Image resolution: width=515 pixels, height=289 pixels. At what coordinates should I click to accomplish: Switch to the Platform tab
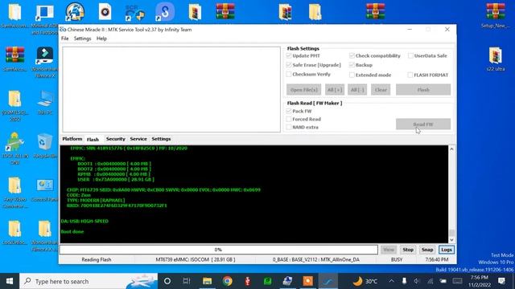click(x=72, y=139)
